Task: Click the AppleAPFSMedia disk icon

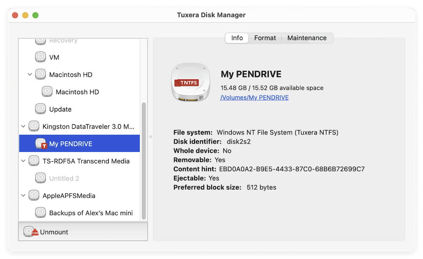Action: pyautogui.click(x=33, y=195)
